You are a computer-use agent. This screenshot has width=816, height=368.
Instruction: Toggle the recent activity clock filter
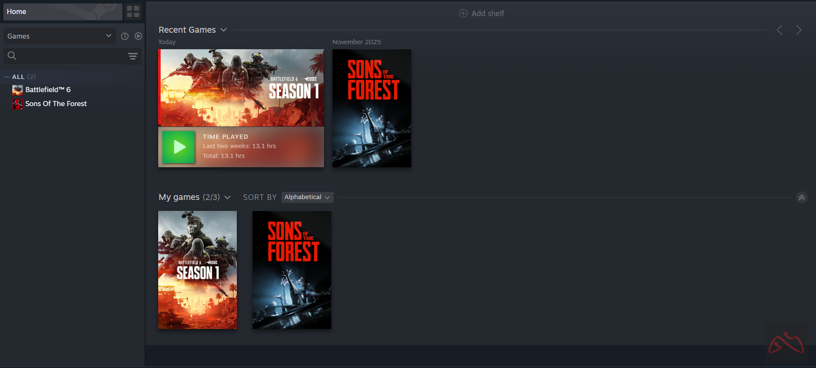tap(125, 37)
